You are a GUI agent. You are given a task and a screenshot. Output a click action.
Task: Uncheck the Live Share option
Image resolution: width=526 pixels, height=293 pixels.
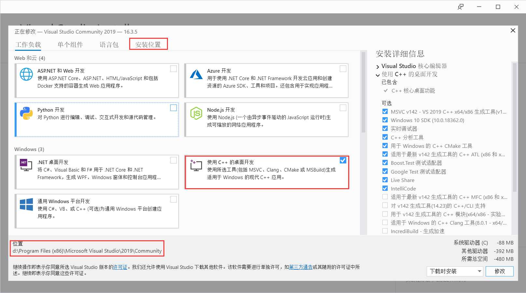pos(385,180)
